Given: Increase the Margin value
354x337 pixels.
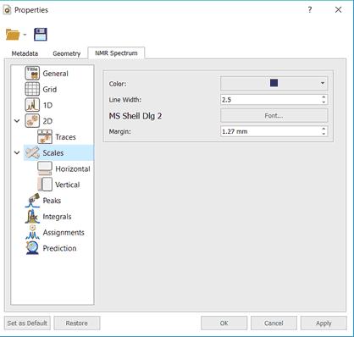Looking at the screenshot, I should pos(324,129).
